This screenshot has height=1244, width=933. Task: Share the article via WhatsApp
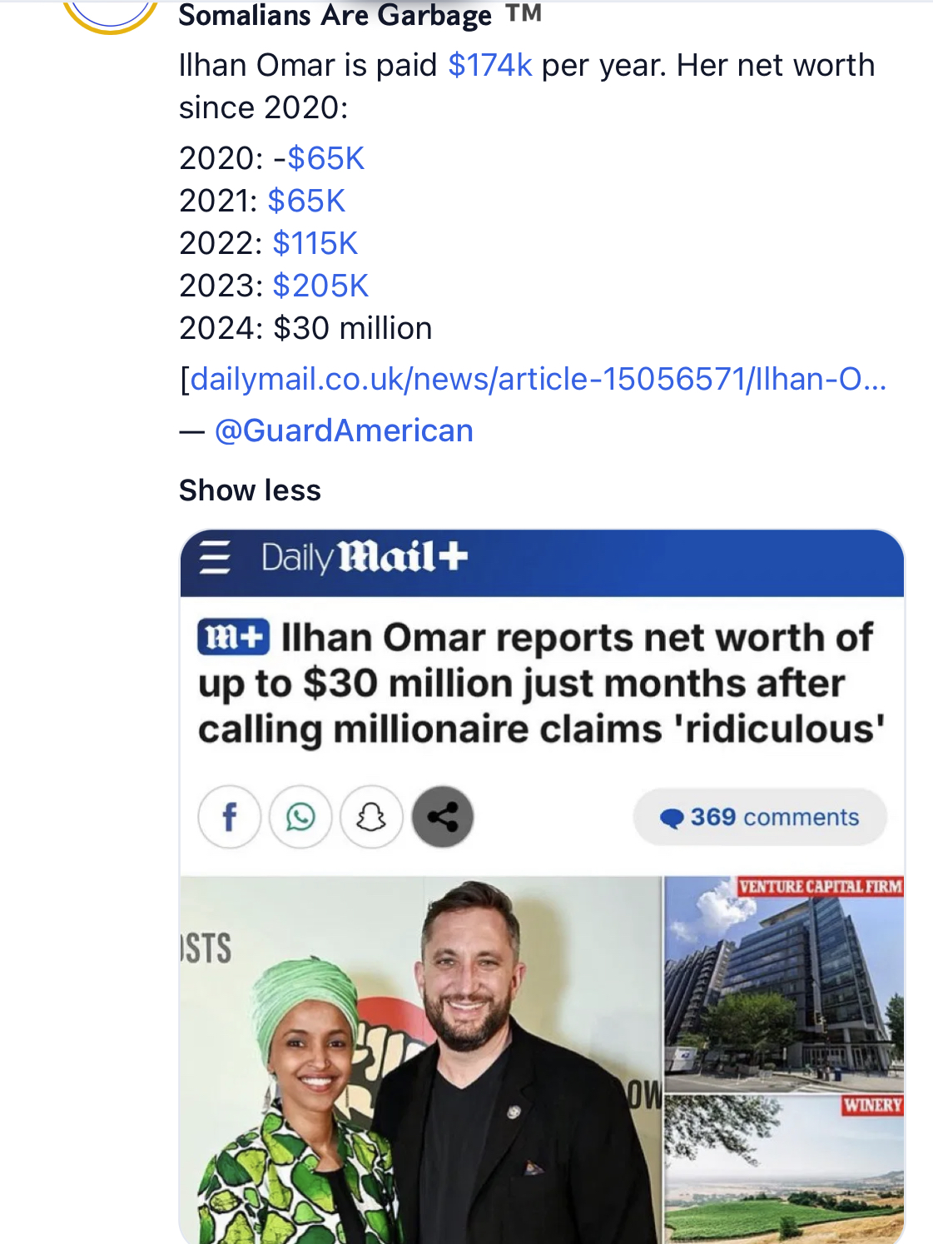click(300, 817)
